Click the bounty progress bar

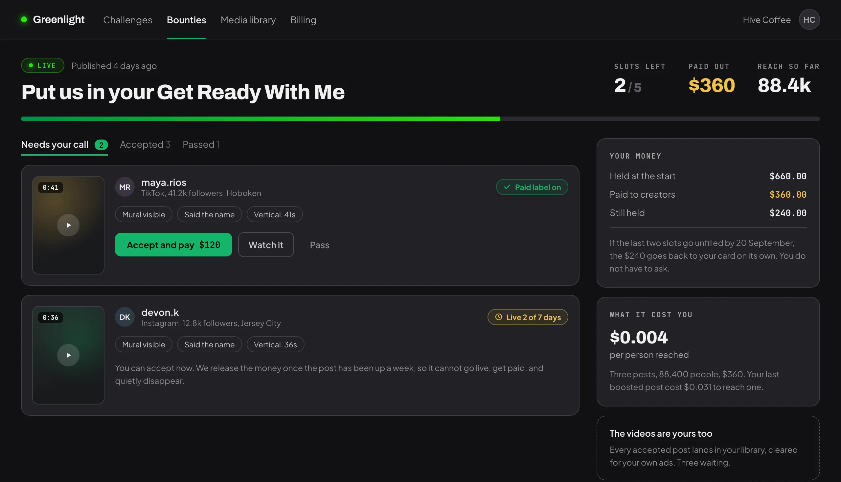point(420,119)
